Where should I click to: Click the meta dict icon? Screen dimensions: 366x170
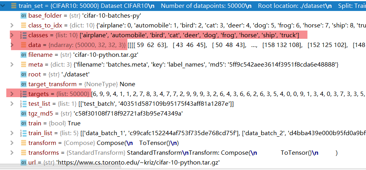[23, 64]
